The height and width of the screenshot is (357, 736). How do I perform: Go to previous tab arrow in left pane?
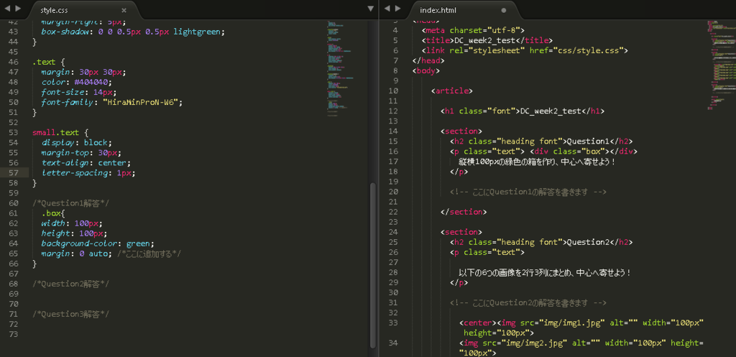[x=9, y=9]
